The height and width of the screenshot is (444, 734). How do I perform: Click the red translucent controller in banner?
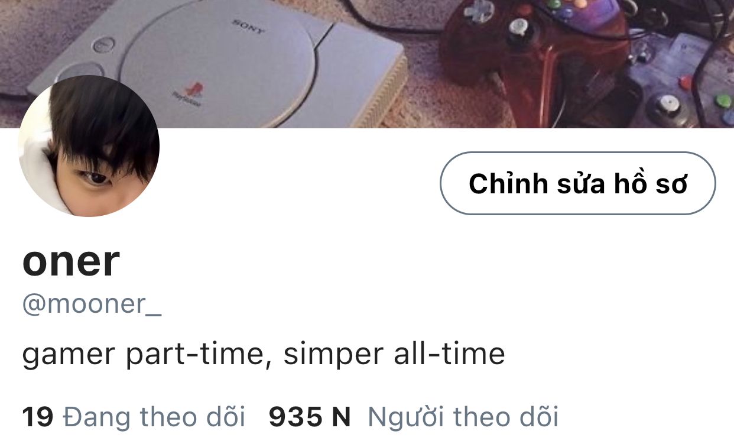pyautogui.click(x=532, y=59)
